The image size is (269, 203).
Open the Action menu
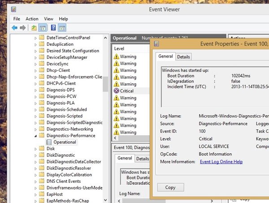32,19
